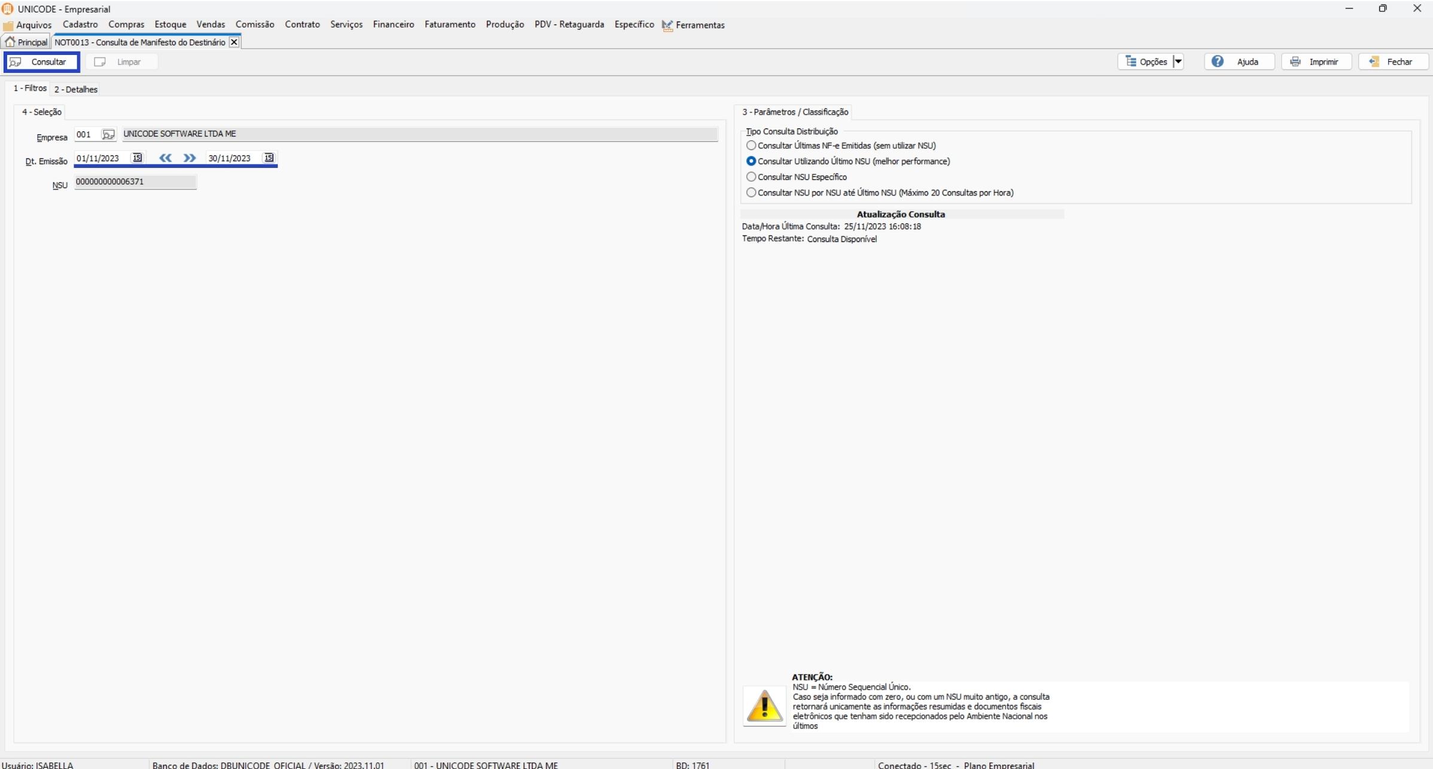Open calendar picker for end emission date
The height and width of the screenshot is (769, 1433).
(269, 158)
